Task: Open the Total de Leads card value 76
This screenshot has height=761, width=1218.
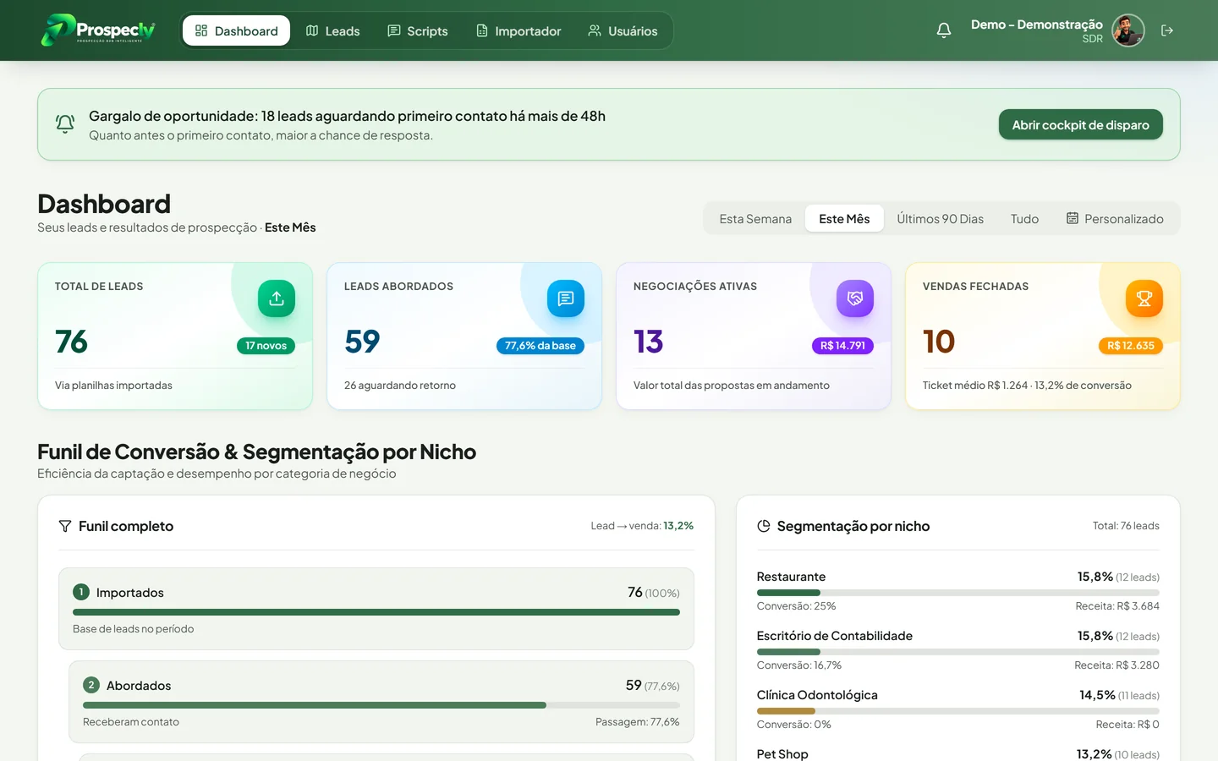Action: [x=71, y=342]
